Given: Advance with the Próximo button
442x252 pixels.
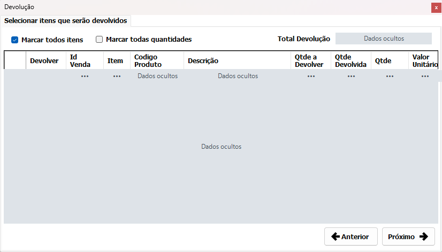Looking at the screenshot, I should coord(408,236).
